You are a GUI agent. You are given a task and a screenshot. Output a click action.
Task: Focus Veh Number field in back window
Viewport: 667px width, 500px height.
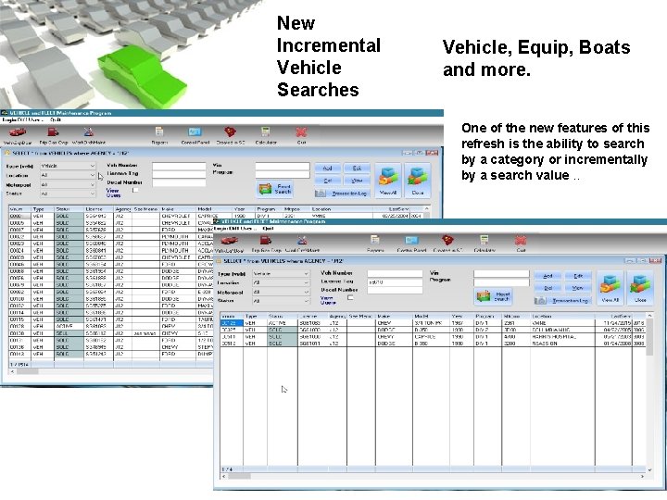(x=179, y=166)
